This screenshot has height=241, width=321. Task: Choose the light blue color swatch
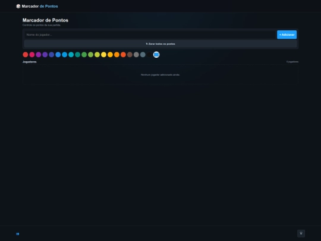click(x=64, y=55)
